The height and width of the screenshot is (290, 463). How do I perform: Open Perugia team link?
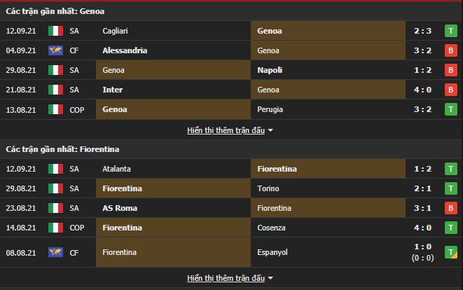(x=270, y=109)
